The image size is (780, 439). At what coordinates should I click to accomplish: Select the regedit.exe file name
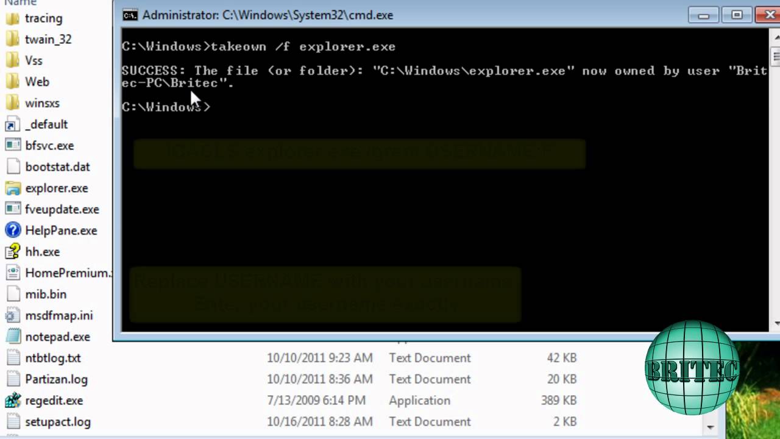54,401
